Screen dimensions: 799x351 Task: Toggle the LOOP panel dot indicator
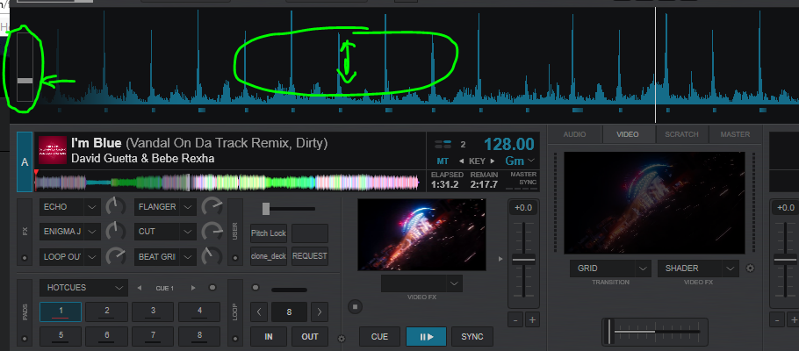235,338
